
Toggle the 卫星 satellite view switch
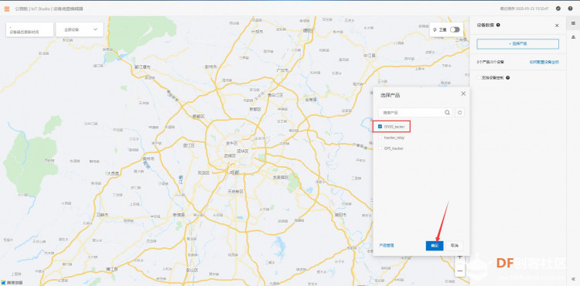click(455, 29)
